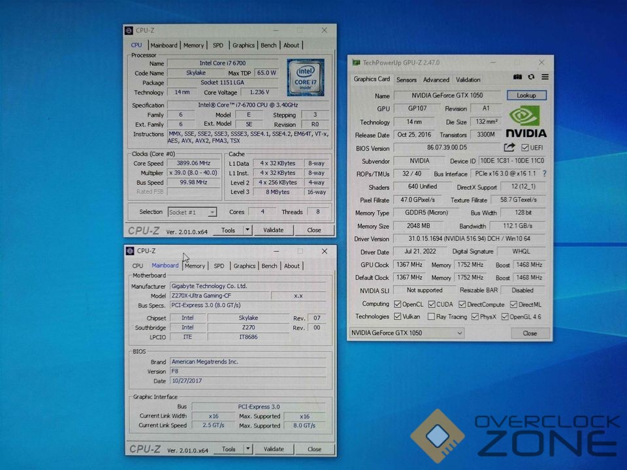Toggle the Ray Tracing checkbox
Image resolution: width=627 pixels, height=470 pixels.
click(431, 317)
